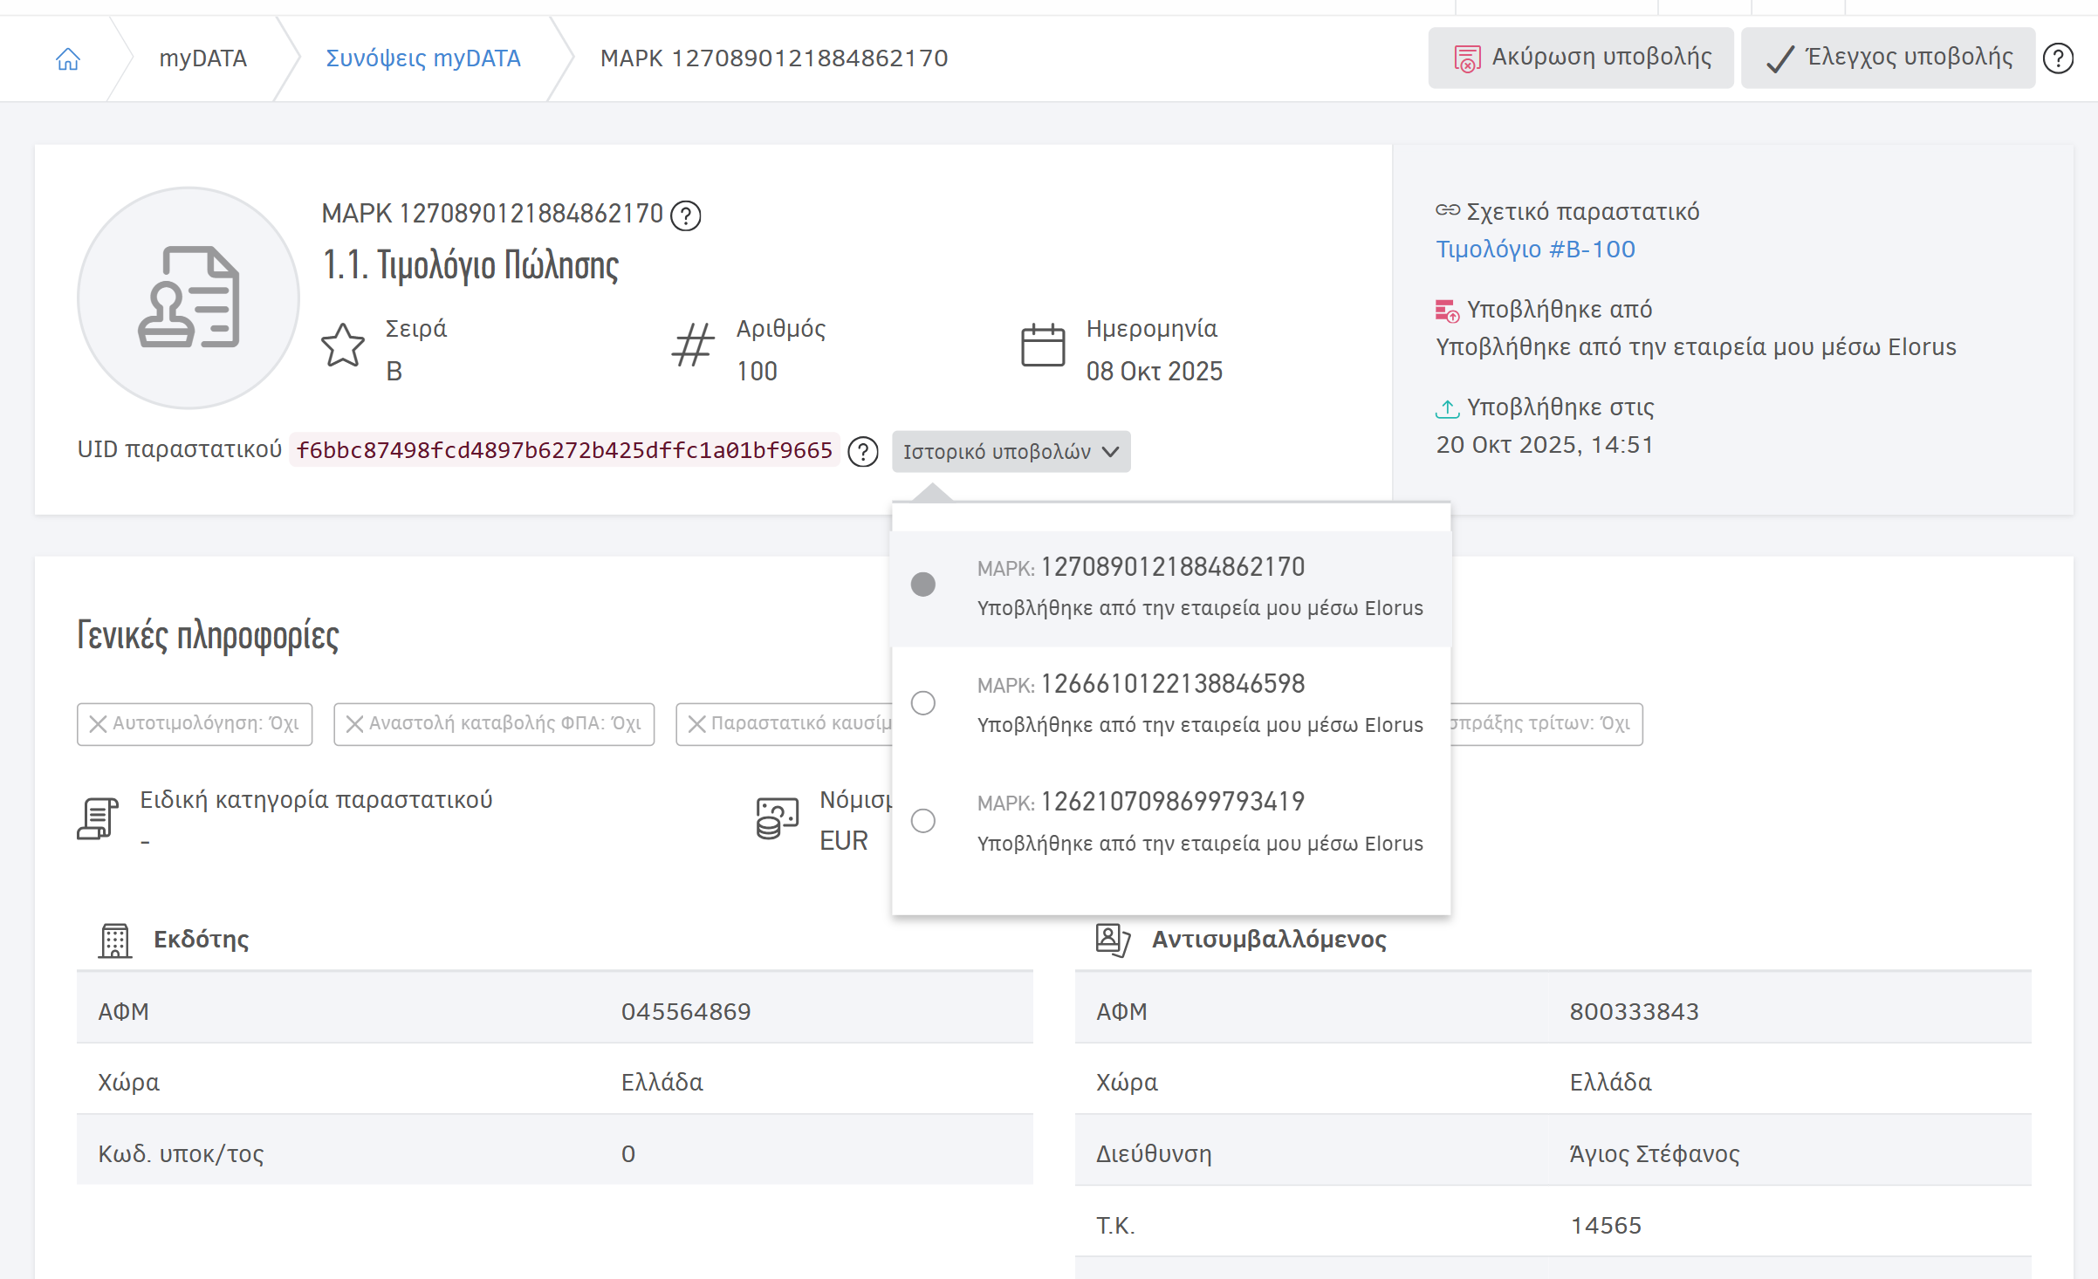Image resolution: width=2098 pixels, height=1279 pixels.
Task: Click the Αναστολή καταβολής ΦΠΑ: Όχι tag
Action: pyautogui.click(x=494, y=724)
